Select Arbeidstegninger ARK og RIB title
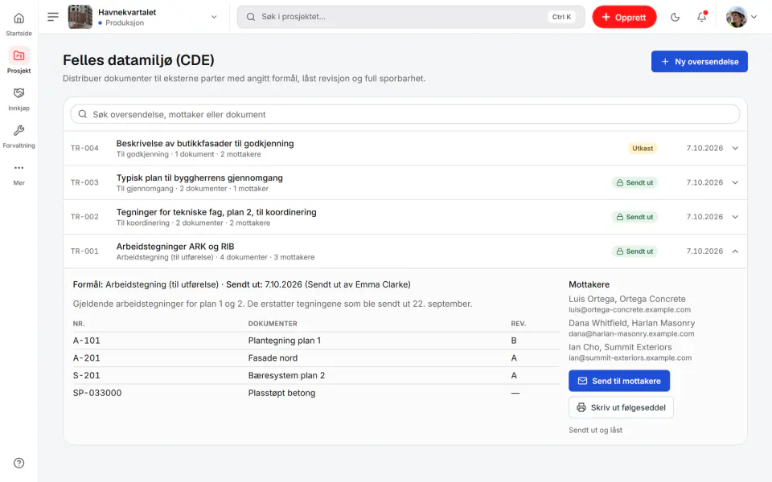 [x=175, y=247]
